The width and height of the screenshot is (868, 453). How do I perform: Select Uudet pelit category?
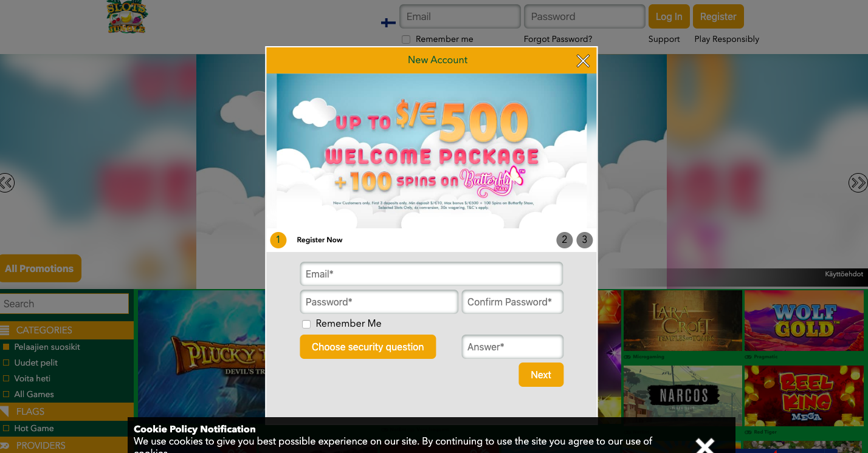[x=36, y=363]
